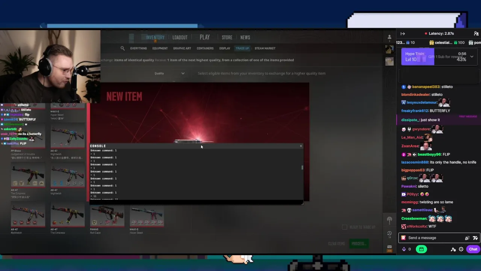Click the console scrollbar handle
Viewport: 481px width, 271px height.
pos(302,167)
